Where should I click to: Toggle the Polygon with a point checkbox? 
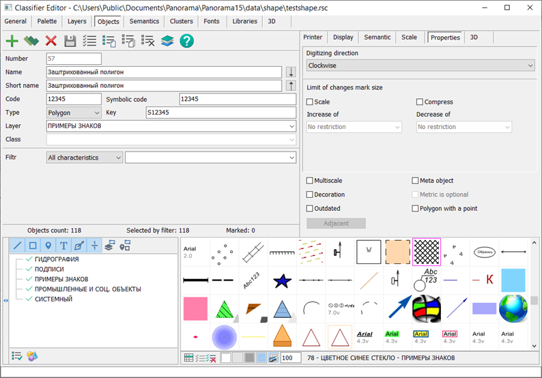pyautogui.click(x=415, y=208)
